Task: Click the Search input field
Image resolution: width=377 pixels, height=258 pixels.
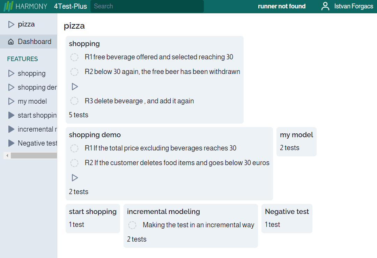Action: pos(147,6)
